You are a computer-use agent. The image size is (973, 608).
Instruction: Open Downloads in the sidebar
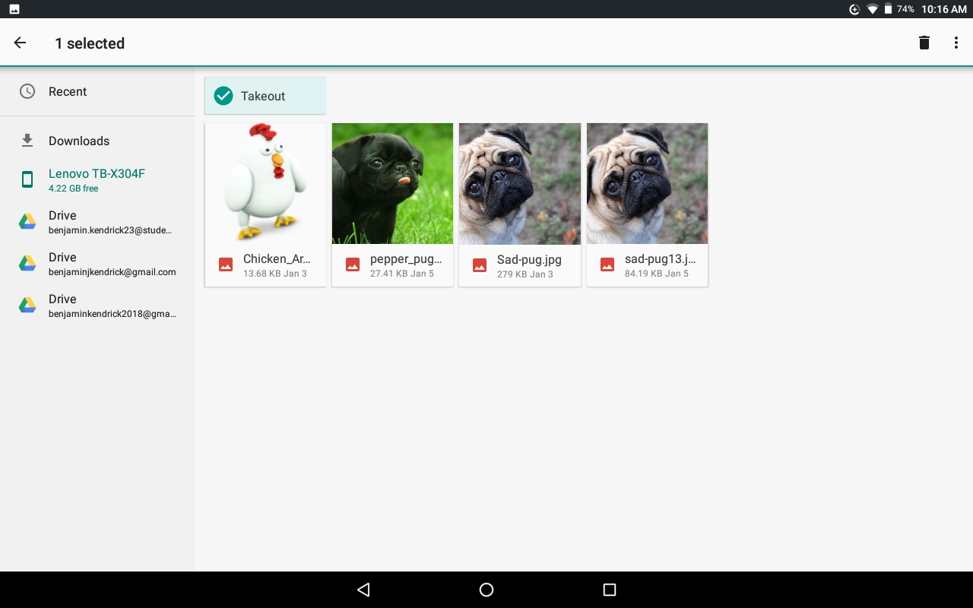coord(97,141)
